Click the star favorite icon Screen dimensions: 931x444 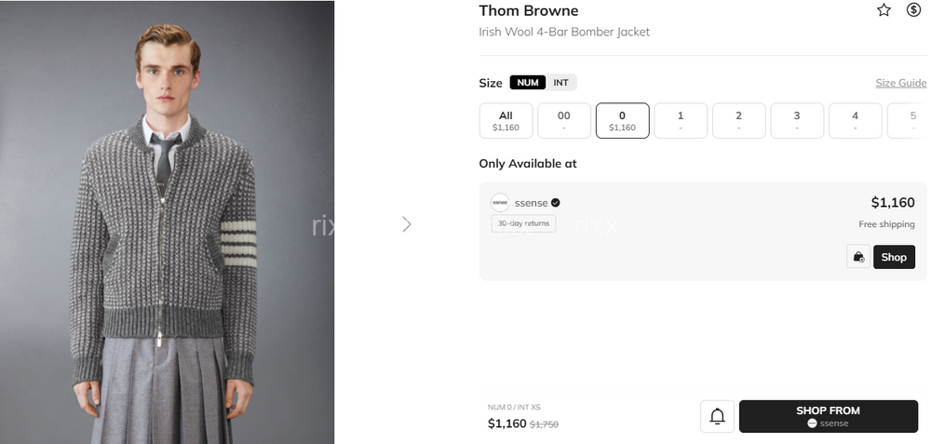tap(884, 10)
